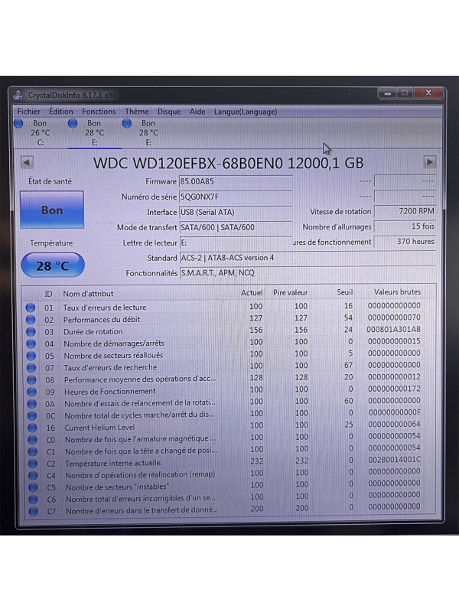
Task: Open the Édition menu
Action: 61,112
